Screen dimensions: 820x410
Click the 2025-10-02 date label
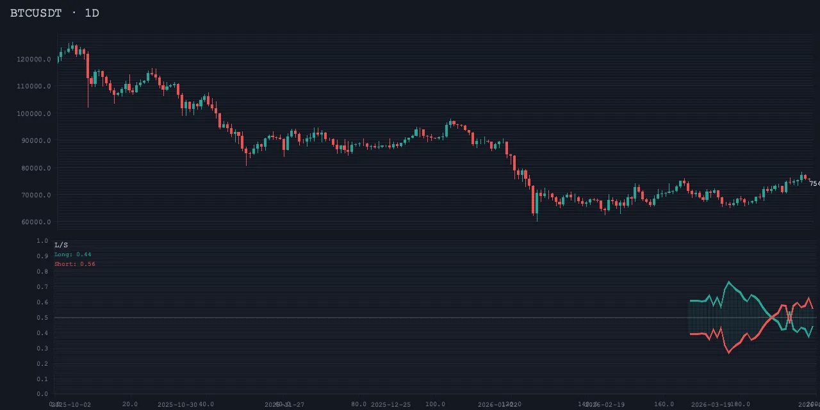coord(72,405)
